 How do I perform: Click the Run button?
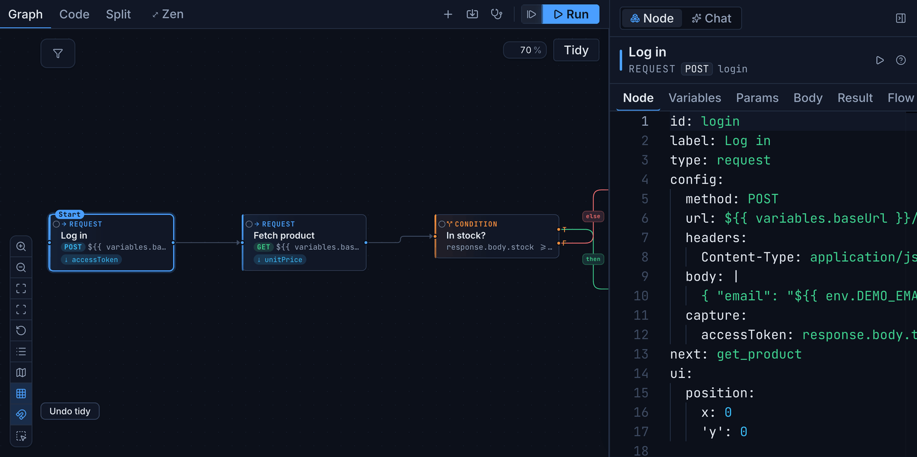pyautogui.click(x=571, y=14)
